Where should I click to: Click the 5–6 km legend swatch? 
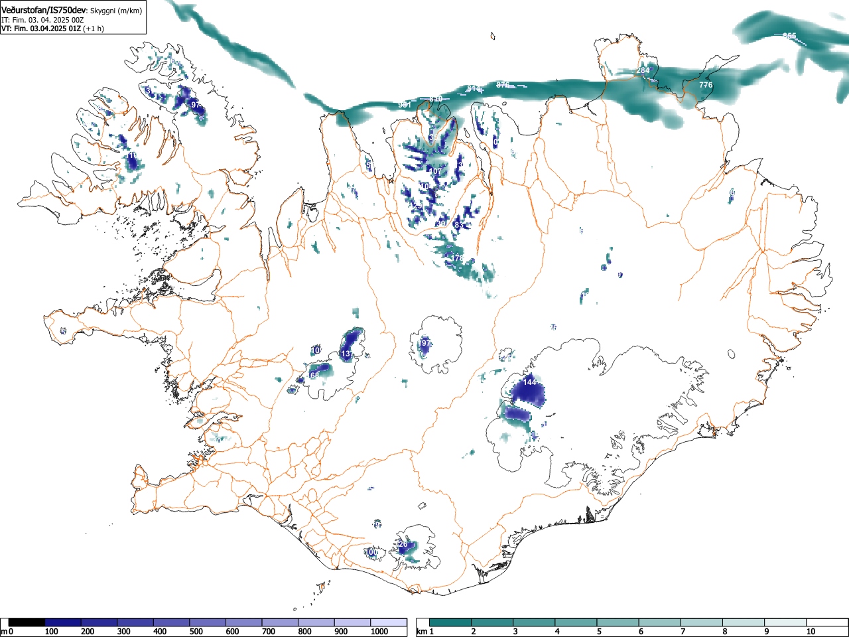(618, 622)
